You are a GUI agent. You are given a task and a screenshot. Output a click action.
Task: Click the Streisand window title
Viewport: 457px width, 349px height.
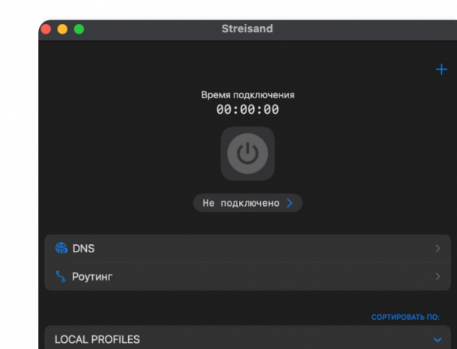click(x=247, y=28)
